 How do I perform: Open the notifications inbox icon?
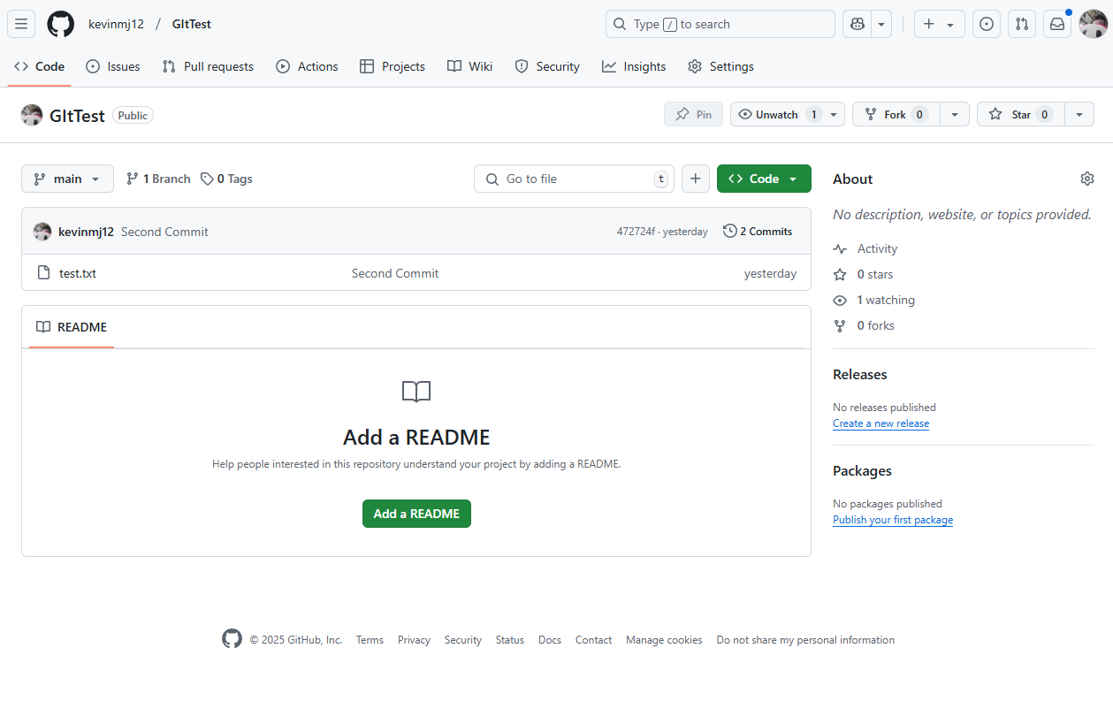pyautogui.click(x=1057, y=24)
